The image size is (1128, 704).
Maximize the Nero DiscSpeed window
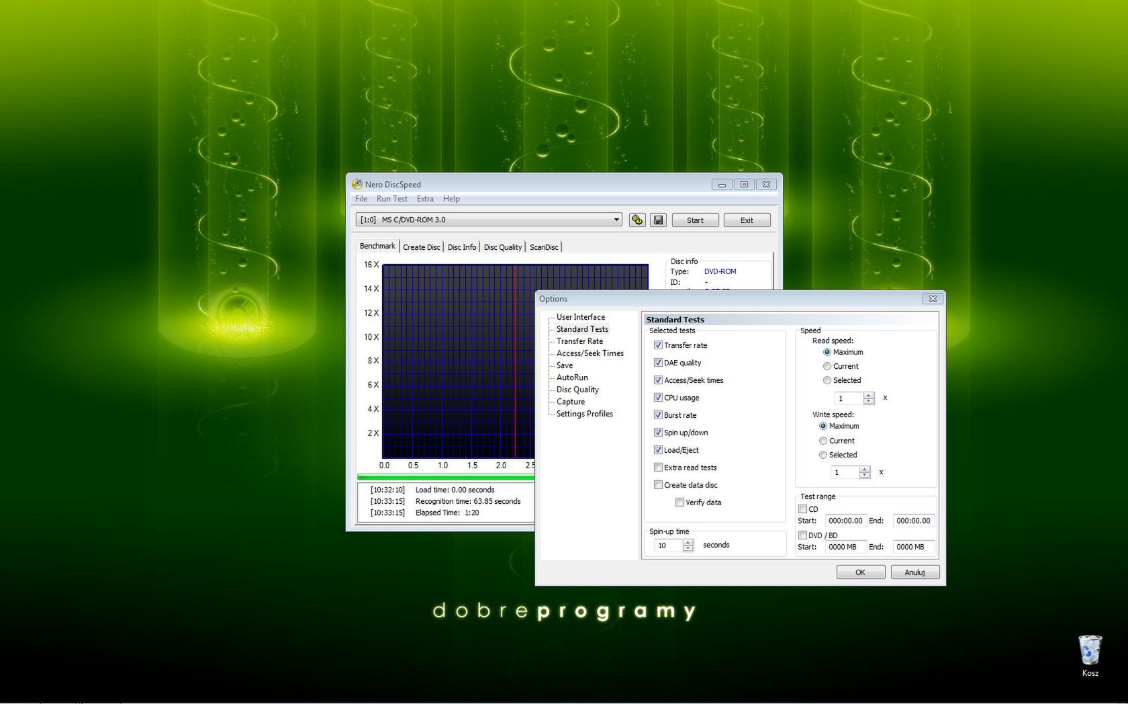(x=744, y=184)
